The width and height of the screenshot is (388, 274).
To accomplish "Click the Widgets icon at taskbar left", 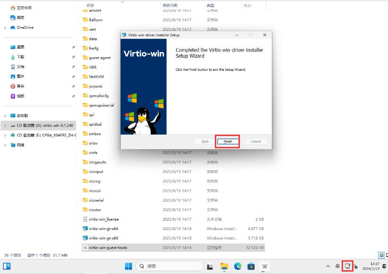I will tap(7, 266).
